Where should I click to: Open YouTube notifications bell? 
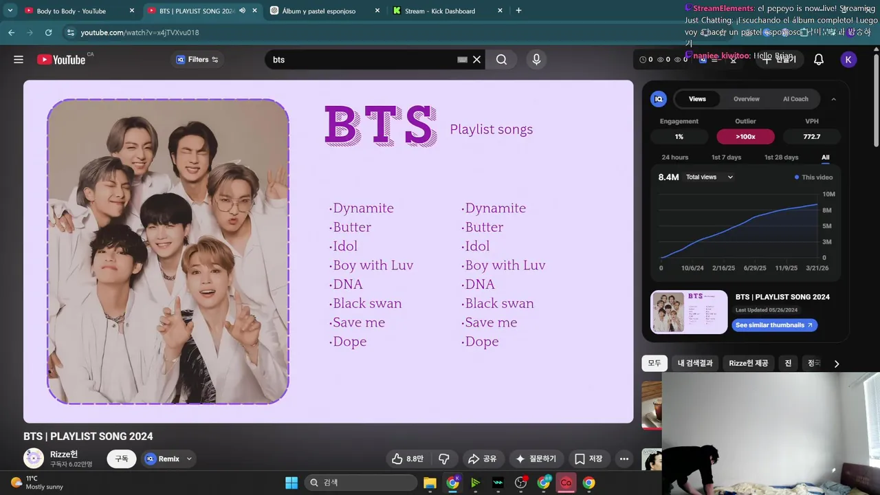click(819, 60)
